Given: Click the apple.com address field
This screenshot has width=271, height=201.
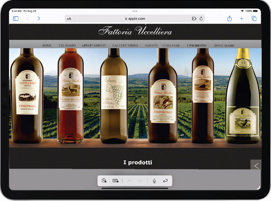Looking at the screenshot, I should pyautogui.click(x=135, y=19).
